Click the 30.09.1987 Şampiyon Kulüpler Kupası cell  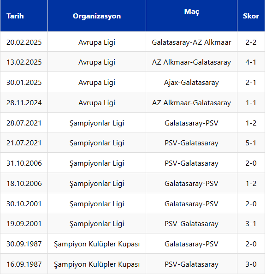coord(97,244)
